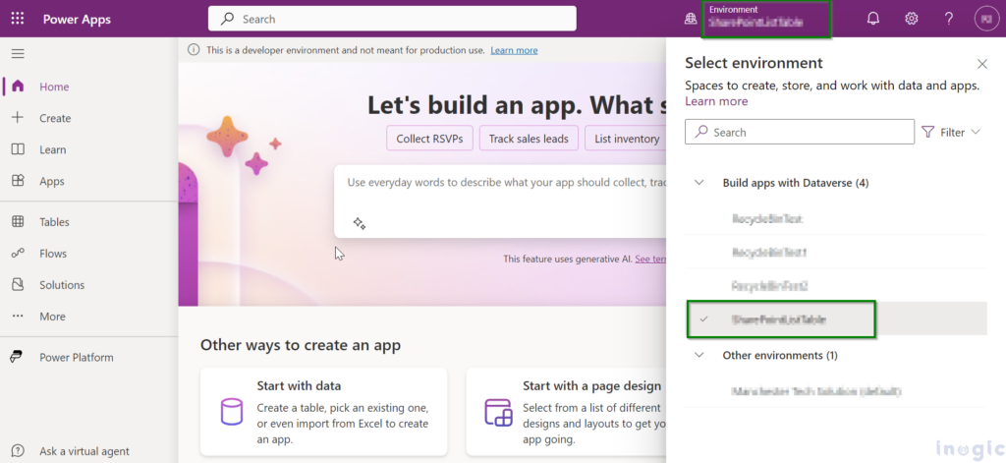Open the settings gear
This screenshot has width=1006, height=463.
[911, 19]
